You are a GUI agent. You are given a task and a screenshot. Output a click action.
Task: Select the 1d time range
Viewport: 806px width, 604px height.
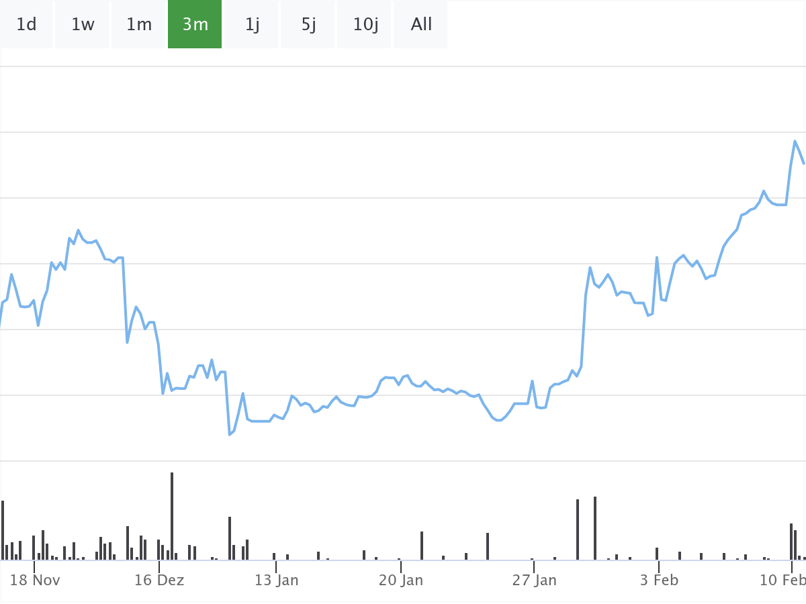coord(26,25)
